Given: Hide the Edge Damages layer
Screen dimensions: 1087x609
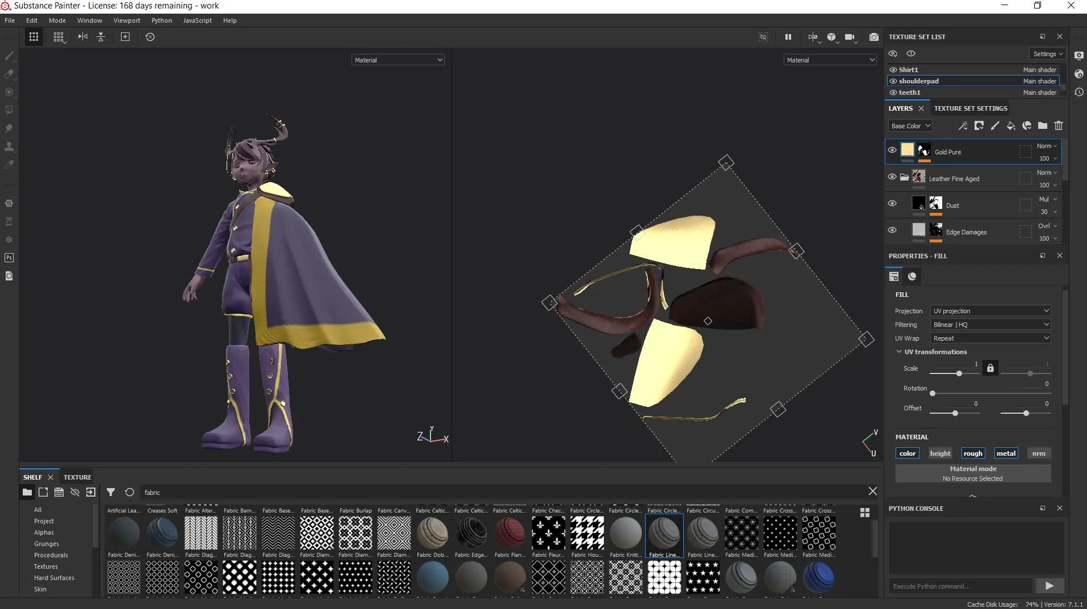Looking at the screenshot, I should [892, 230].
